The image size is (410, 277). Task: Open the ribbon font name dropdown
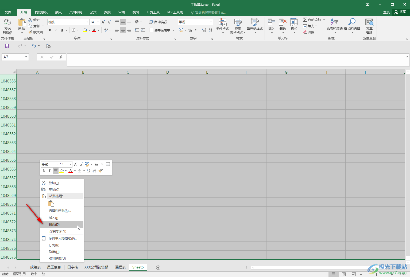coord(87,22)
